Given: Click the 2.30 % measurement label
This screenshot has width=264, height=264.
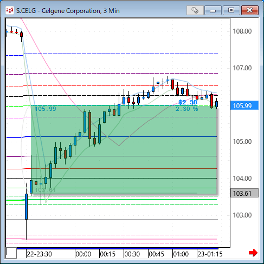Looking at the screenshot, I should click(187, 109).
